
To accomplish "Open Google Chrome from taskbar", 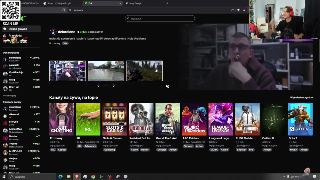I will [x=93, y=177].
